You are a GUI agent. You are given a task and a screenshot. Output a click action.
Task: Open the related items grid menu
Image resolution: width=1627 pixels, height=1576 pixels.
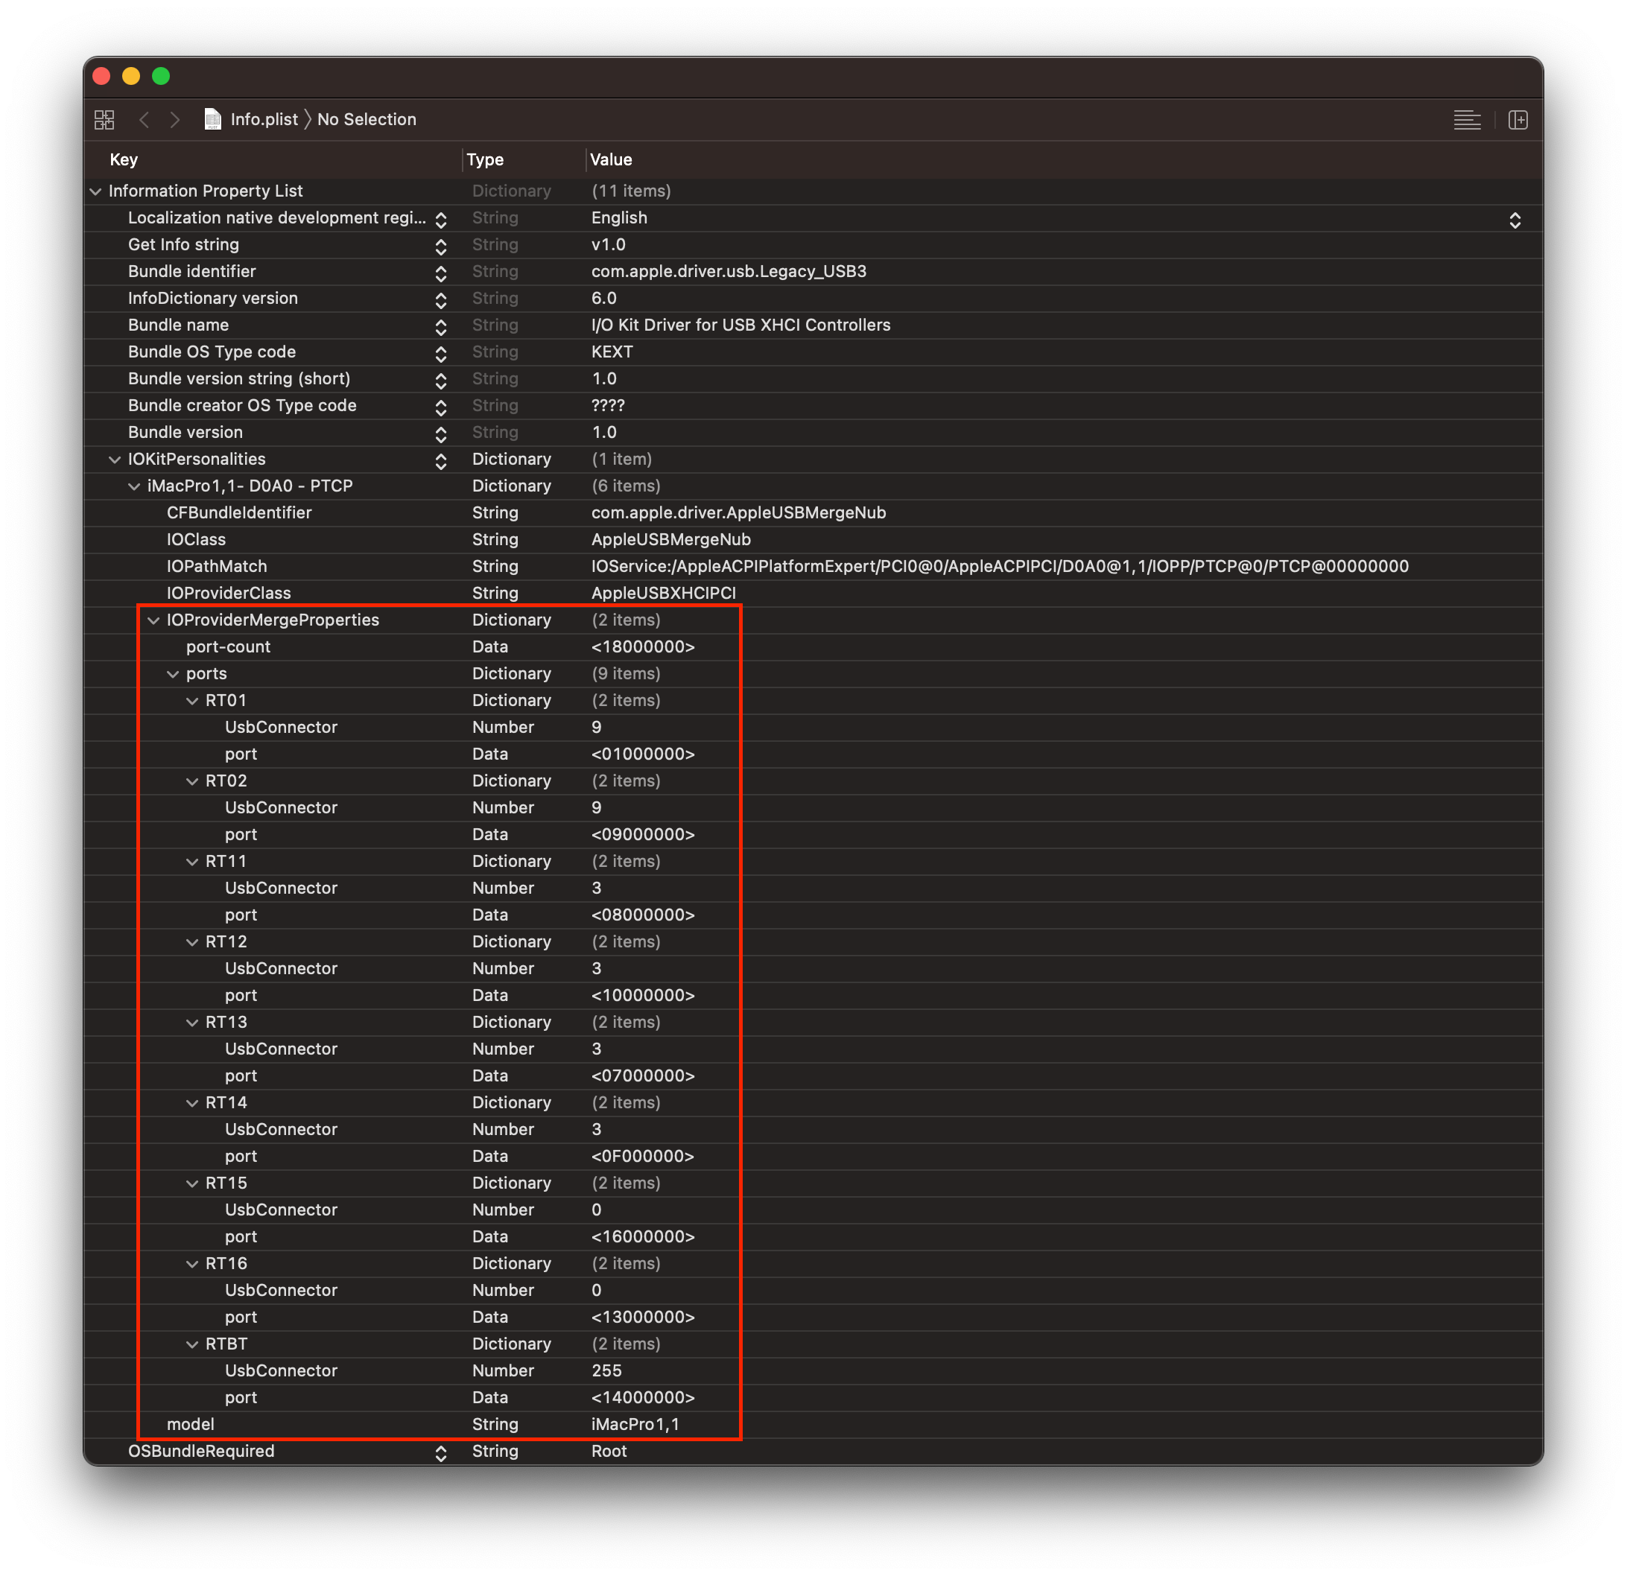104,119
